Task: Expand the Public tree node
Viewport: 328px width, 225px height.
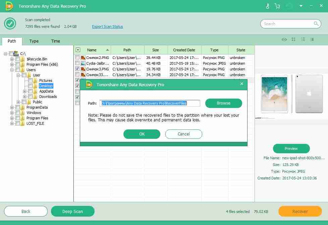Action: pyautogui.click(x=18, y=102)
